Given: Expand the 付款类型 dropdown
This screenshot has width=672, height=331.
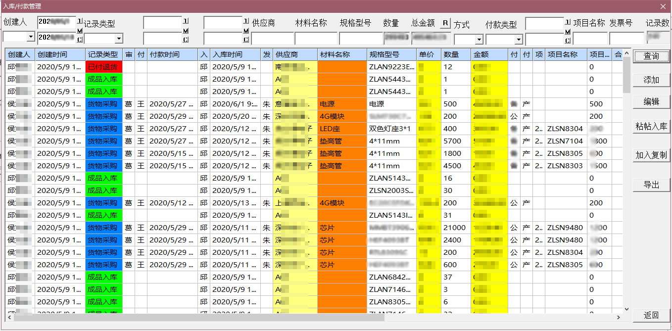Looking at the screenshot, I should coord(518,39).
